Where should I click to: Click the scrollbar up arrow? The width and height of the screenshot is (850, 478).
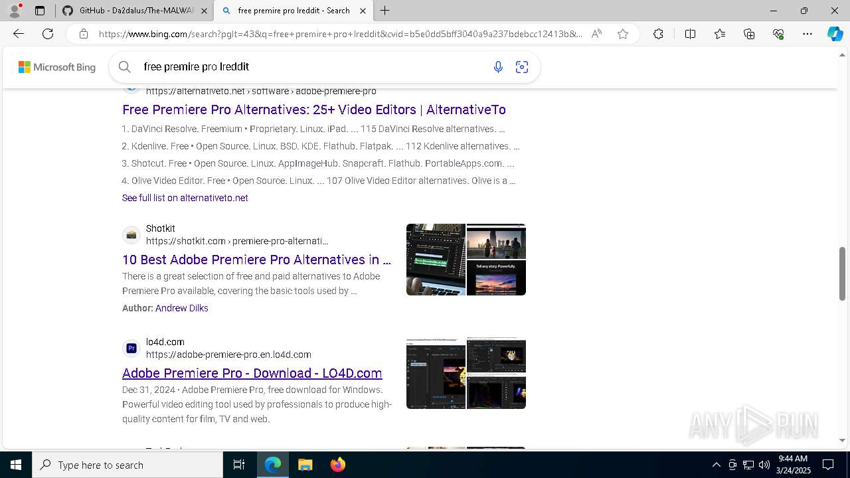point(843,54)
